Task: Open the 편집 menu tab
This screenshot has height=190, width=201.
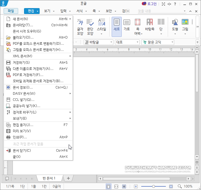Action: pyautogui.click(x=32, y=11)
